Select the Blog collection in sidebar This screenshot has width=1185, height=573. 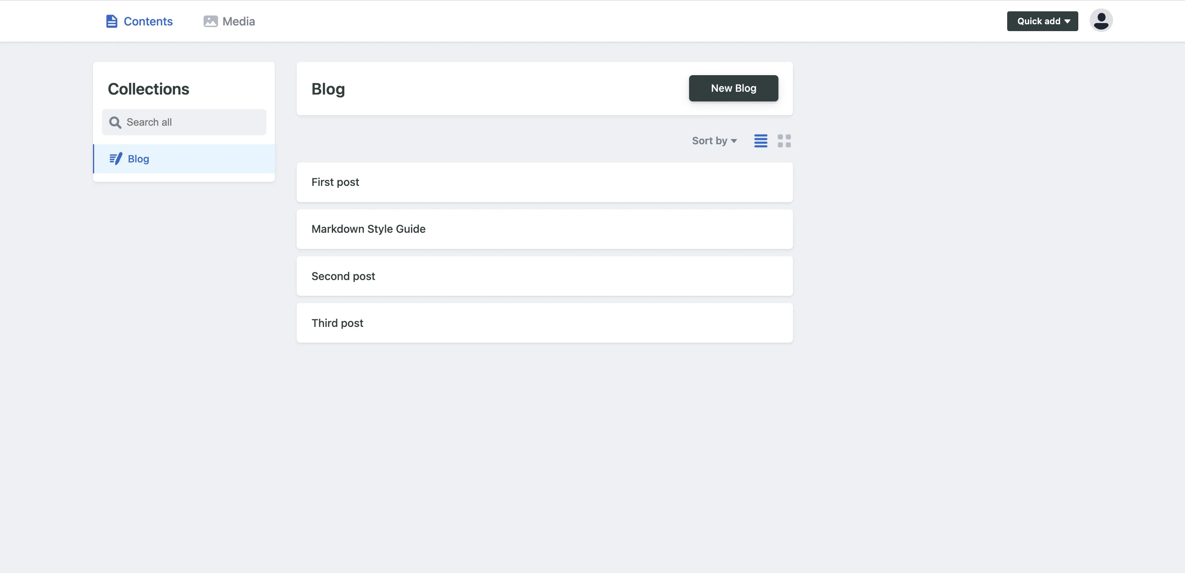click(x=184, y=159)
